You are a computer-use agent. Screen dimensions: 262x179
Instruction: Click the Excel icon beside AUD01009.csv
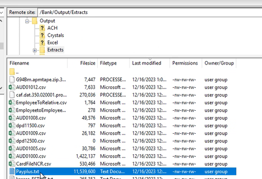coord(12,133)
